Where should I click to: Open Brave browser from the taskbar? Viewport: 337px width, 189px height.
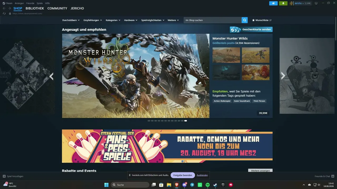[x=176, y=185]
